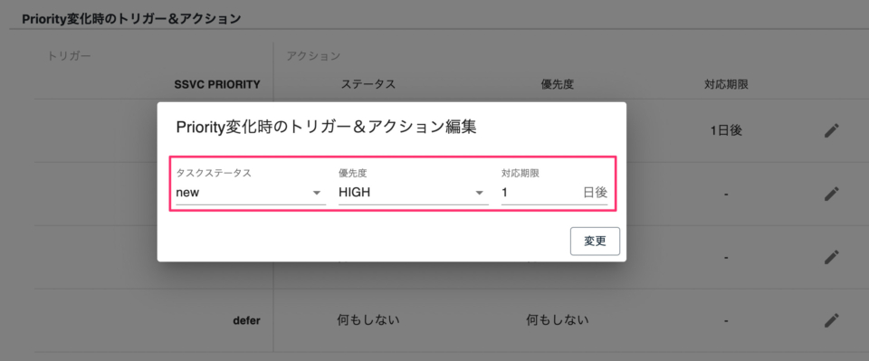869x361 pixels.
Task: Click the 変更 button
Action: pyautogui.click(x=595, y=242)
